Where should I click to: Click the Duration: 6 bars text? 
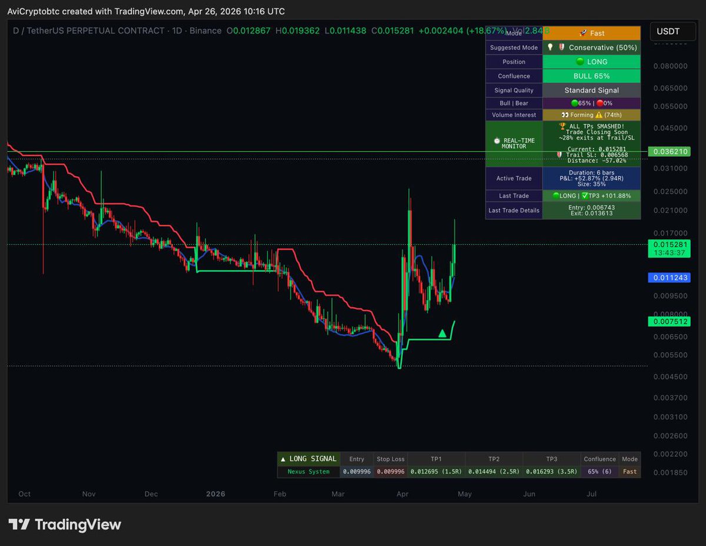click(x=591, y=172)
